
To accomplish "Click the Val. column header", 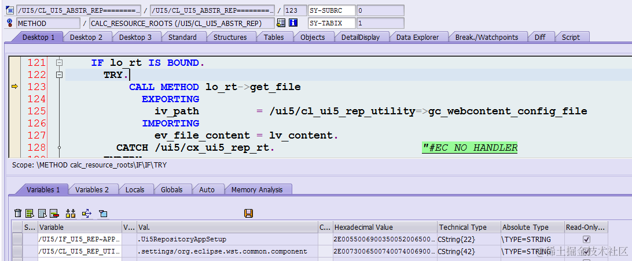I will point(227,227).
